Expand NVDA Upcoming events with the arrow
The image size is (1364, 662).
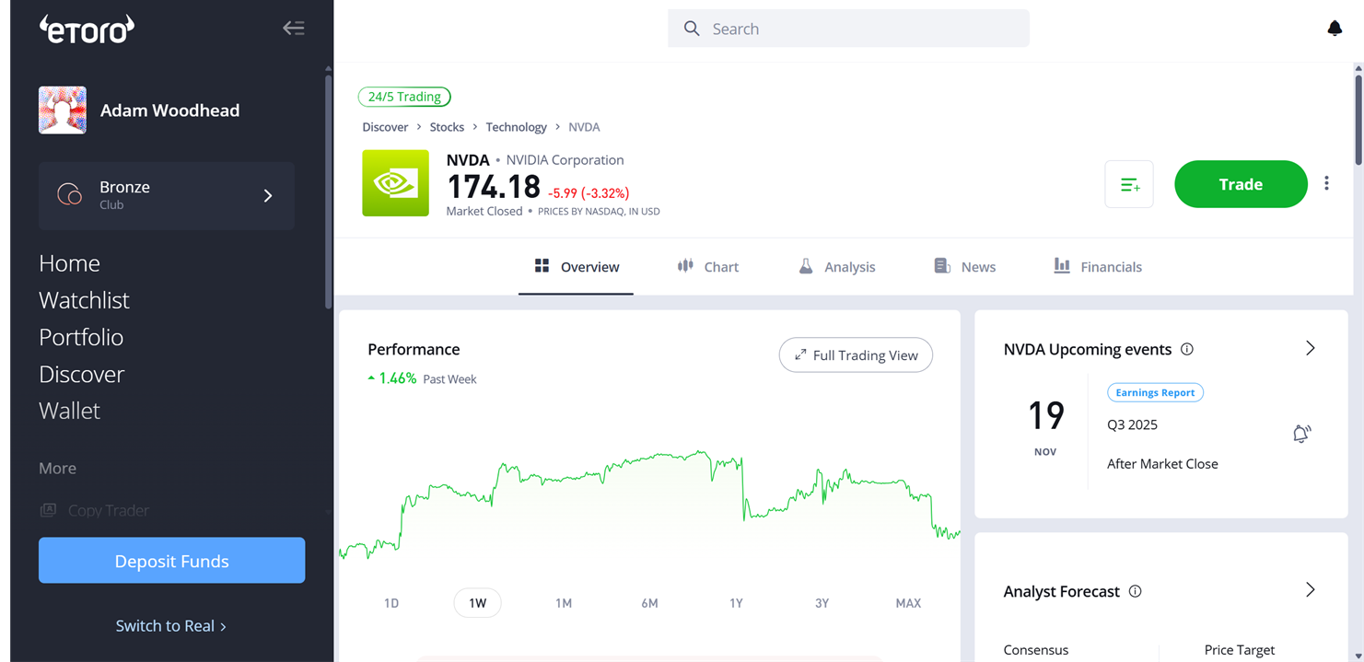click(x=1311, y=348)
